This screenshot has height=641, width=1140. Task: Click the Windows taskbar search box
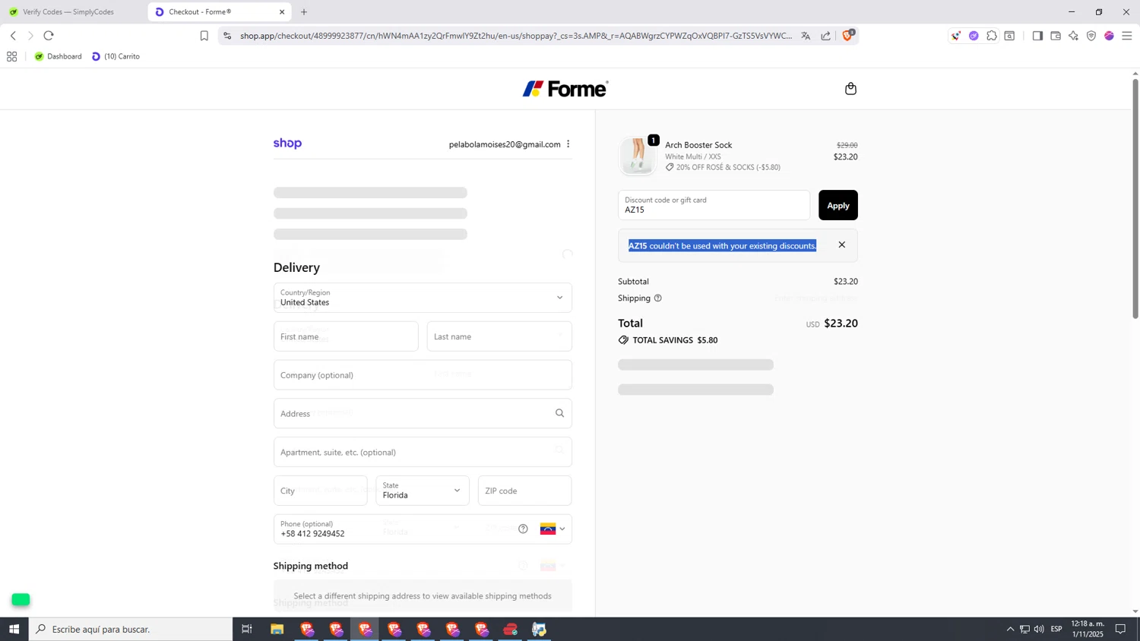[131, 629]
